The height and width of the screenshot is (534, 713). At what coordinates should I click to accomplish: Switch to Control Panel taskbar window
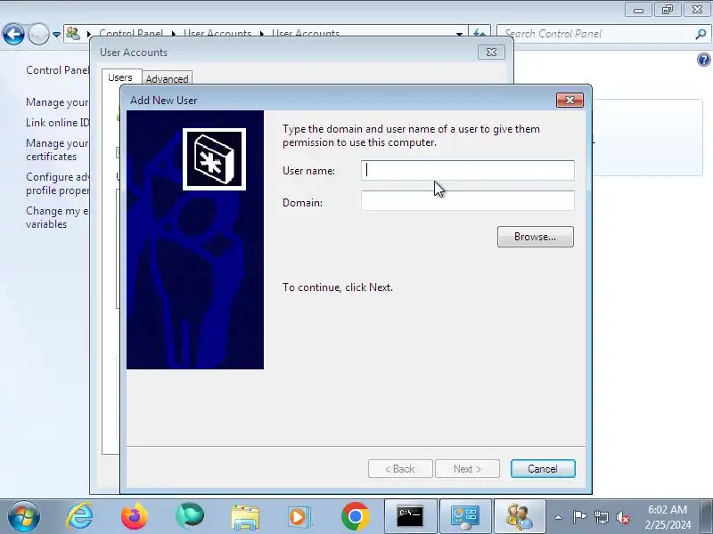[465, 516]
